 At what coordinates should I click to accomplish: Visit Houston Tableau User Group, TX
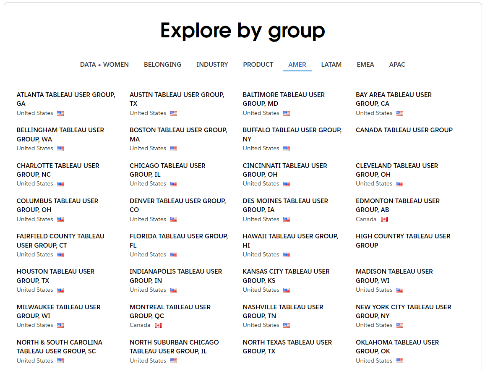55,276
